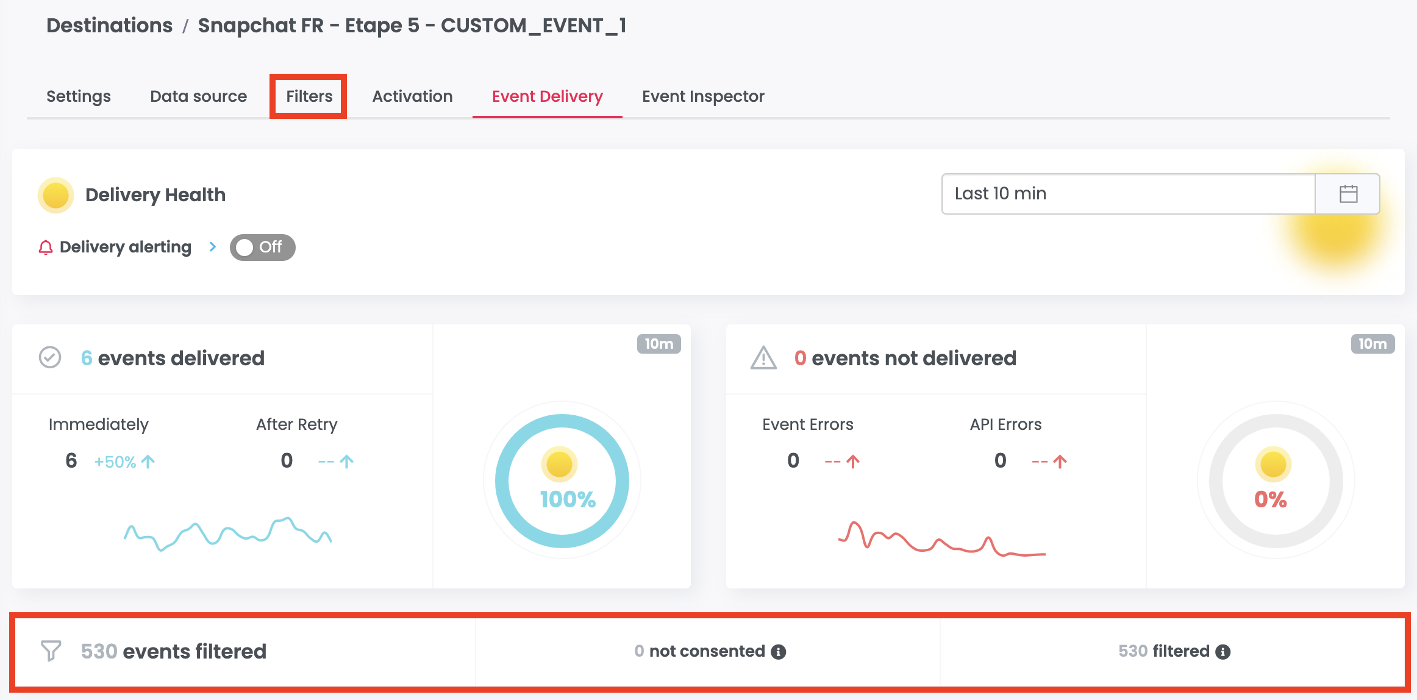Click the Delivery alerting label link

pos(126,247)
